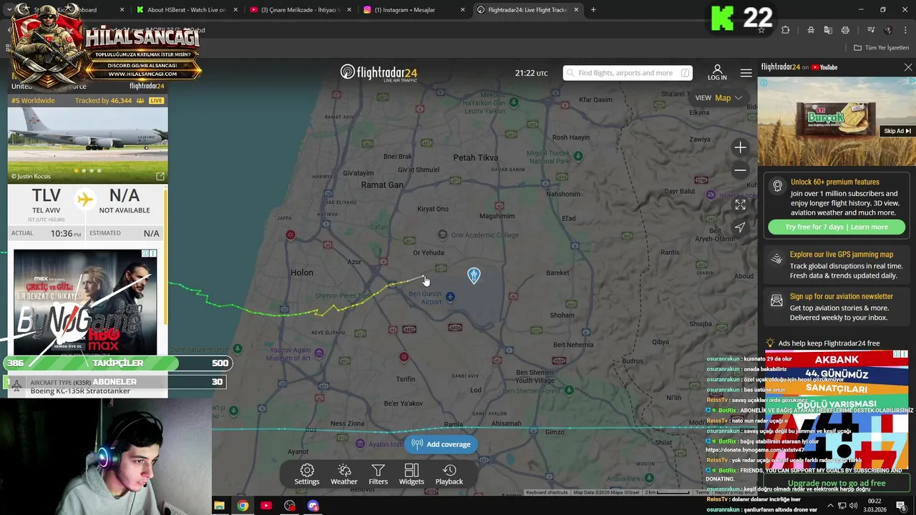This screenshot has width=916, height=515.
Task: Close the Flightradar24 YouTube panel
Action: [x=908, y=67]
